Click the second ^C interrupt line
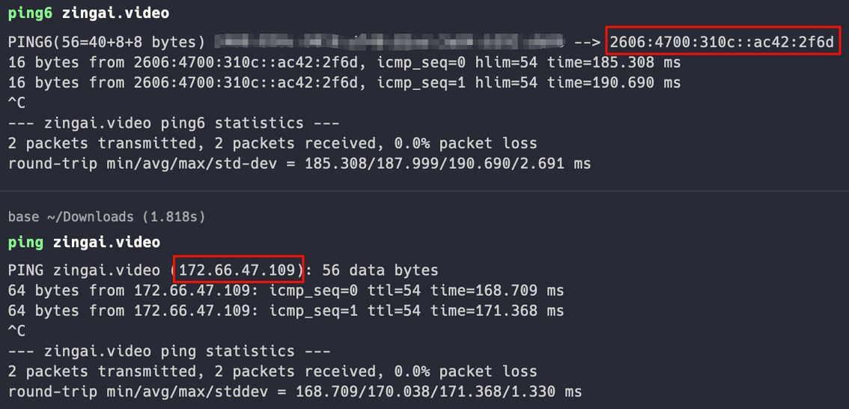The image size is (849, 409). coord(16,330)
